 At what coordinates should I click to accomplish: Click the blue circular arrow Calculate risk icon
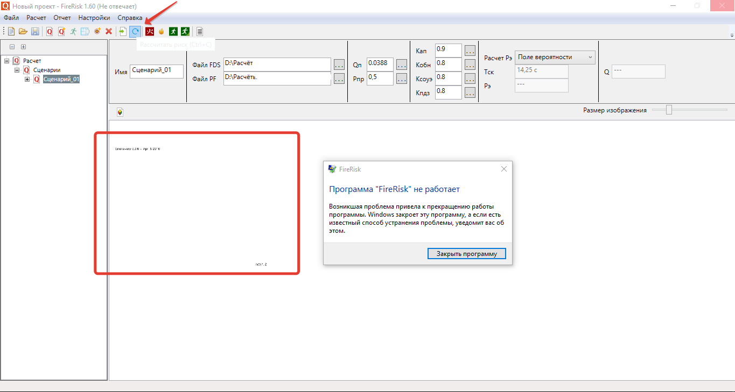click(135, 31)
